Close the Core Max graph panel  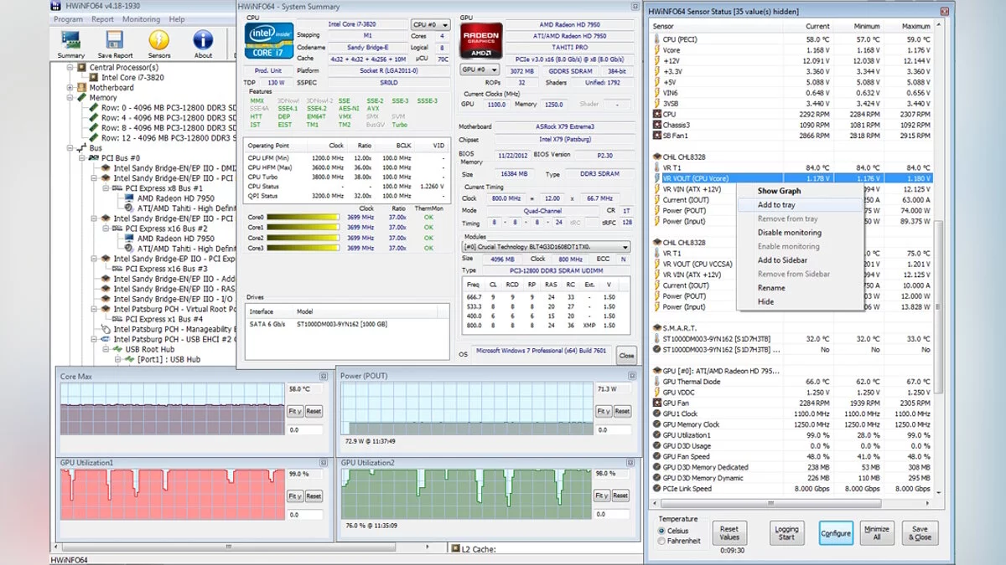click(x=324, y=377)
